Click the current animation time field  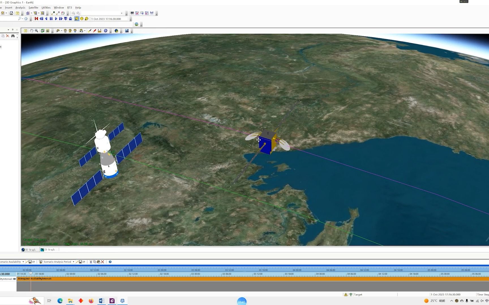click(109, 19)
